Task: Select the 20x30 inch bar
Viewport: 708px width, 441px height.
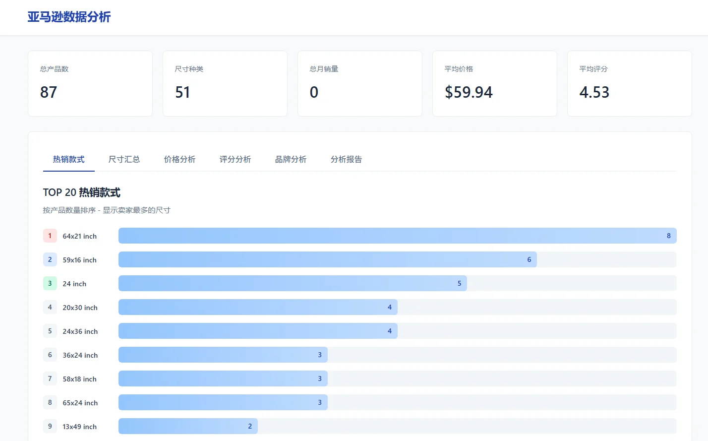Action: point(258,307)
